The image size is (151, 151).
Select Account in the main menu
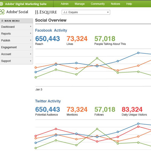pos(16,54)
